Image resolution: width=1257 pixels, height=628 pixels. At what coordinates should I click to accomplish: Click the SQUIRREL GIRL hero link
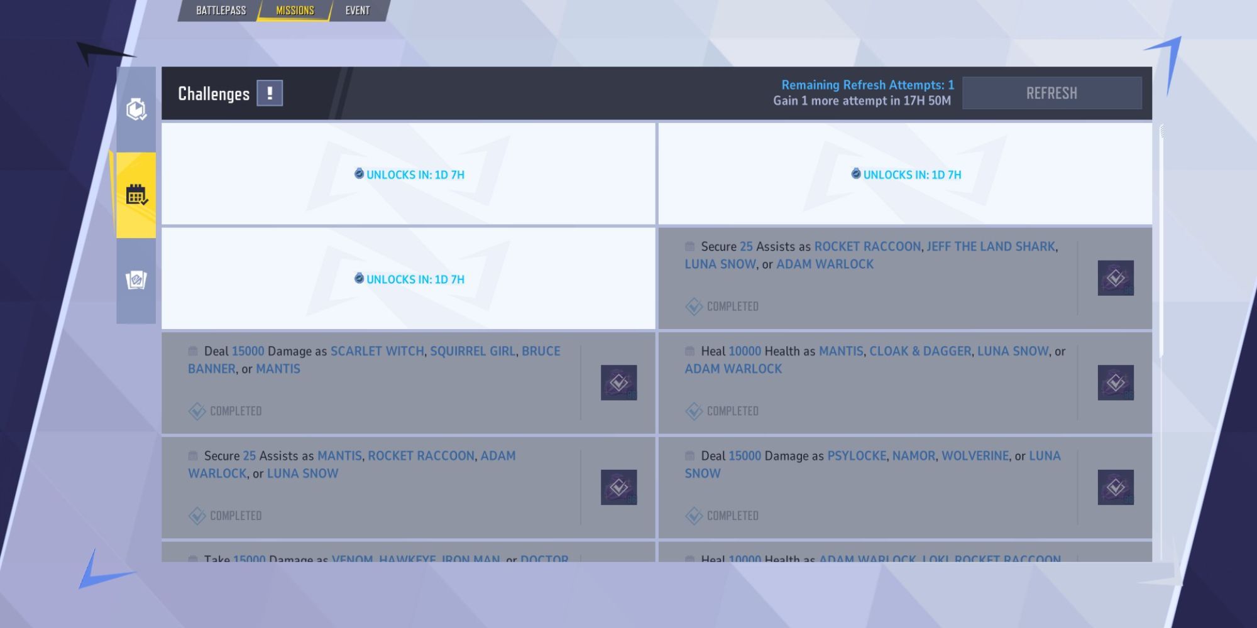point(473,351)
